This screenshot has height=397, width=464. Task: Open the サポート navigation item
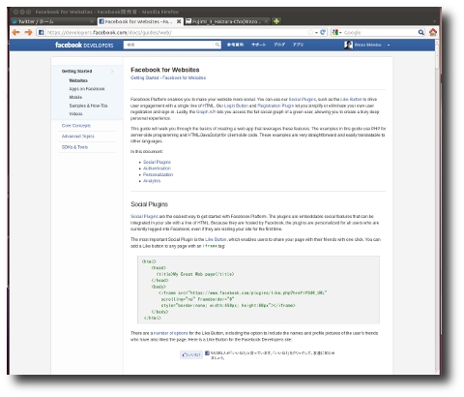point(258,45)
